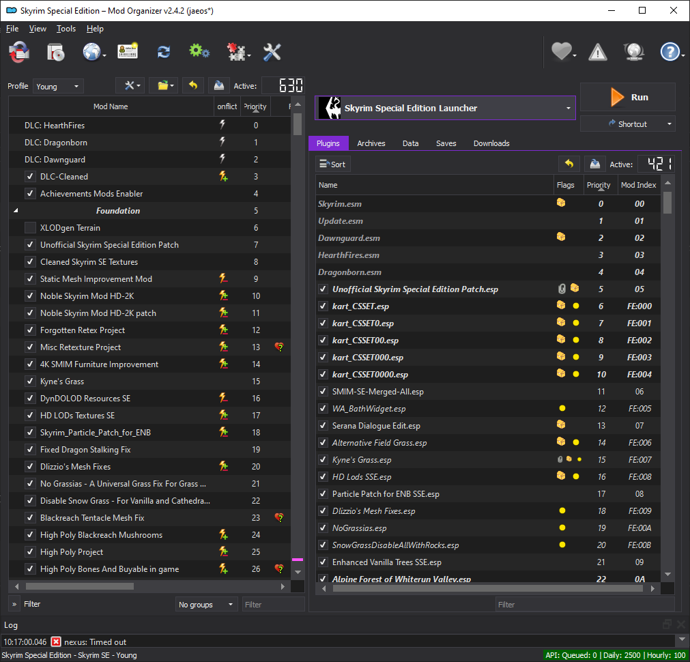Screen dimensions: 690x662
Task: Switch to the Archives tab
Action: tap(371, 143)
